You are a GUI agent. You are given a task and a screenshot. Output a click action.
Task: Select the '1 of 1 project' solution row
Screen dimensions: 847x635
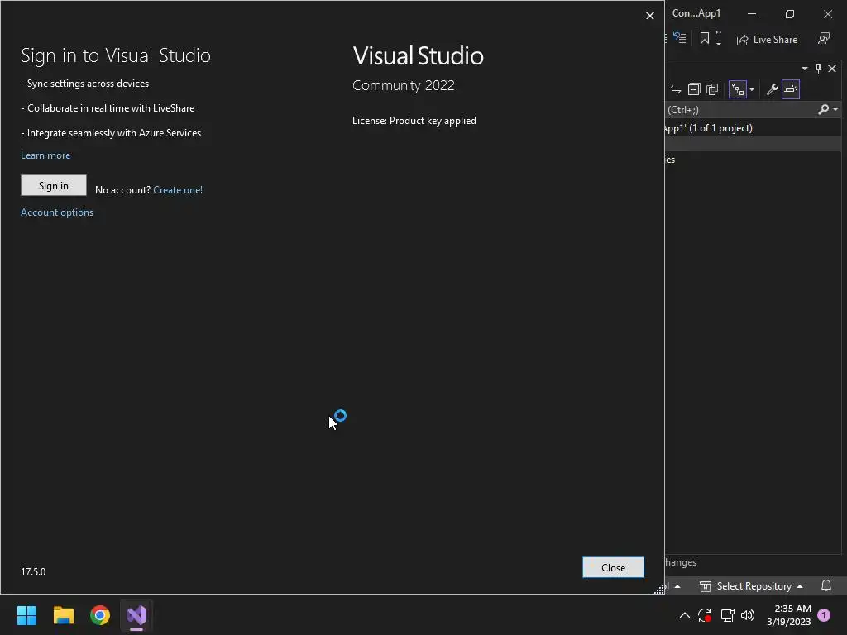753,128
